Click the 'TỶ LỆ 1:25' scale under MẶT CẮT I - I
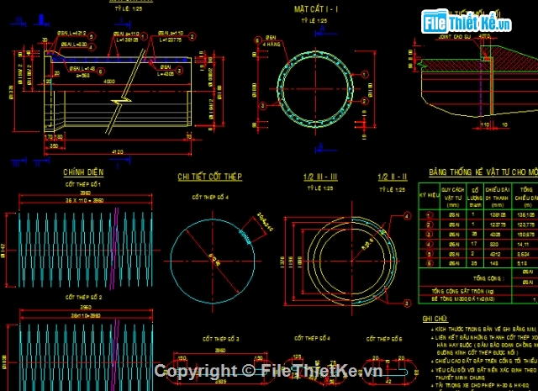This screenshot has height=391, width=538. point(314,21)
